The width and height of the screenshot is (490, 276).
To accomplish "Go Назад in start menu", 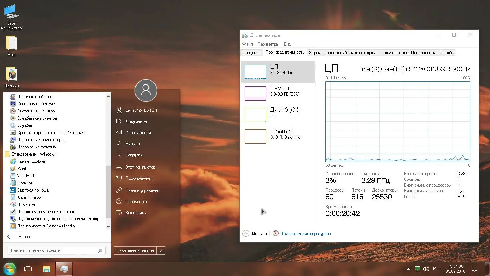I will pos(24,237).
